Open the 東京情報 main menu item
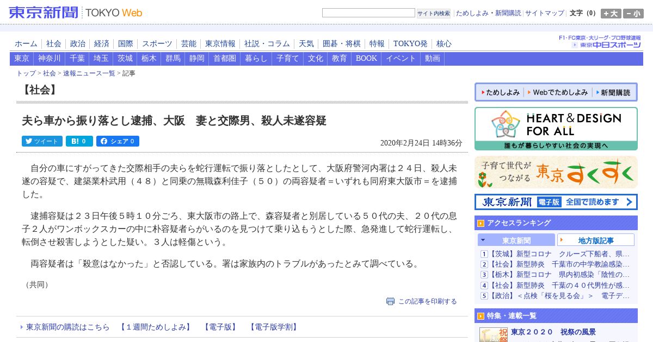653x342 pixels. [220, 44]
